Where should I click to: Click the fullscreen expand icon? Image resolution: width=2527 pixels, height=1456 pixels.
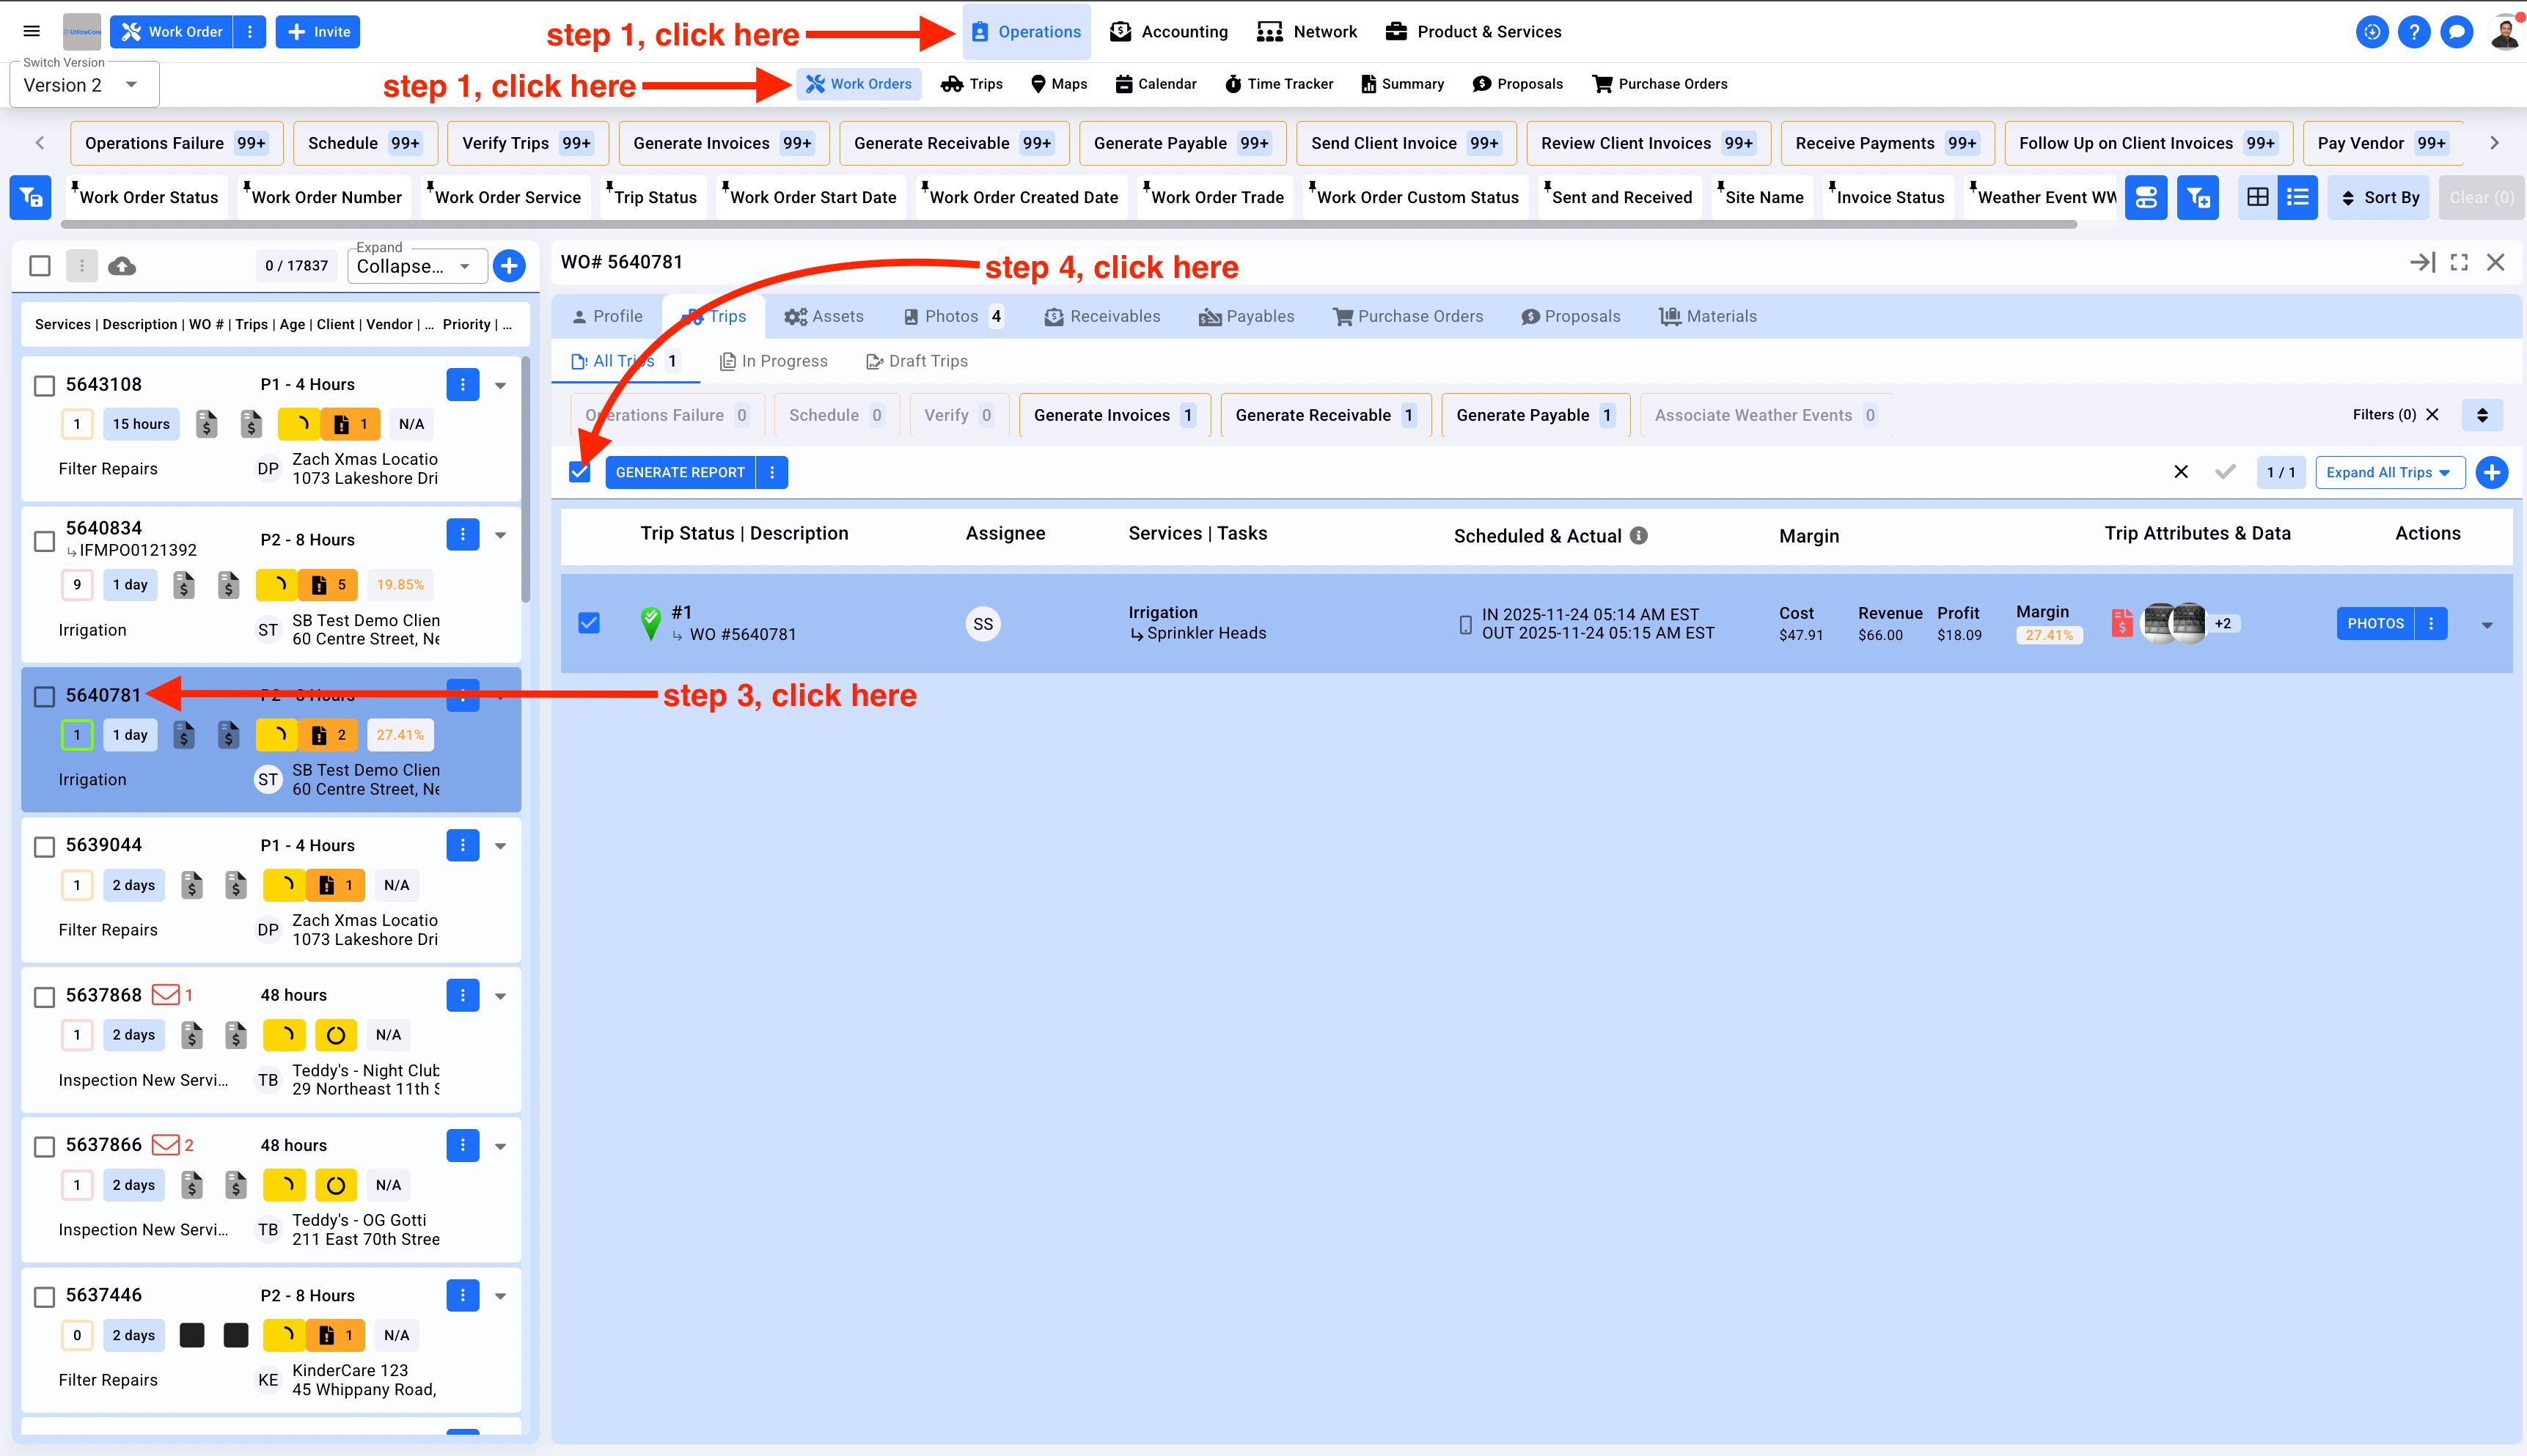2459,262
